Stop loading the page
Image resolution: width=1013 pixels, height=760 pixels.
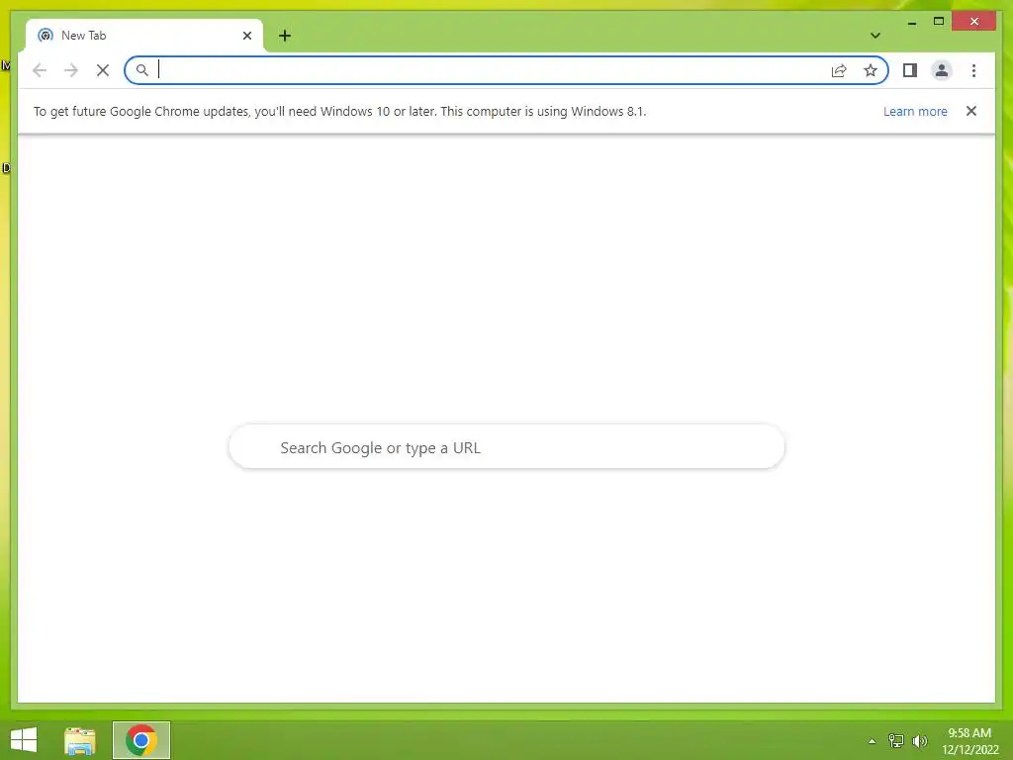click(x=103, y=70)
